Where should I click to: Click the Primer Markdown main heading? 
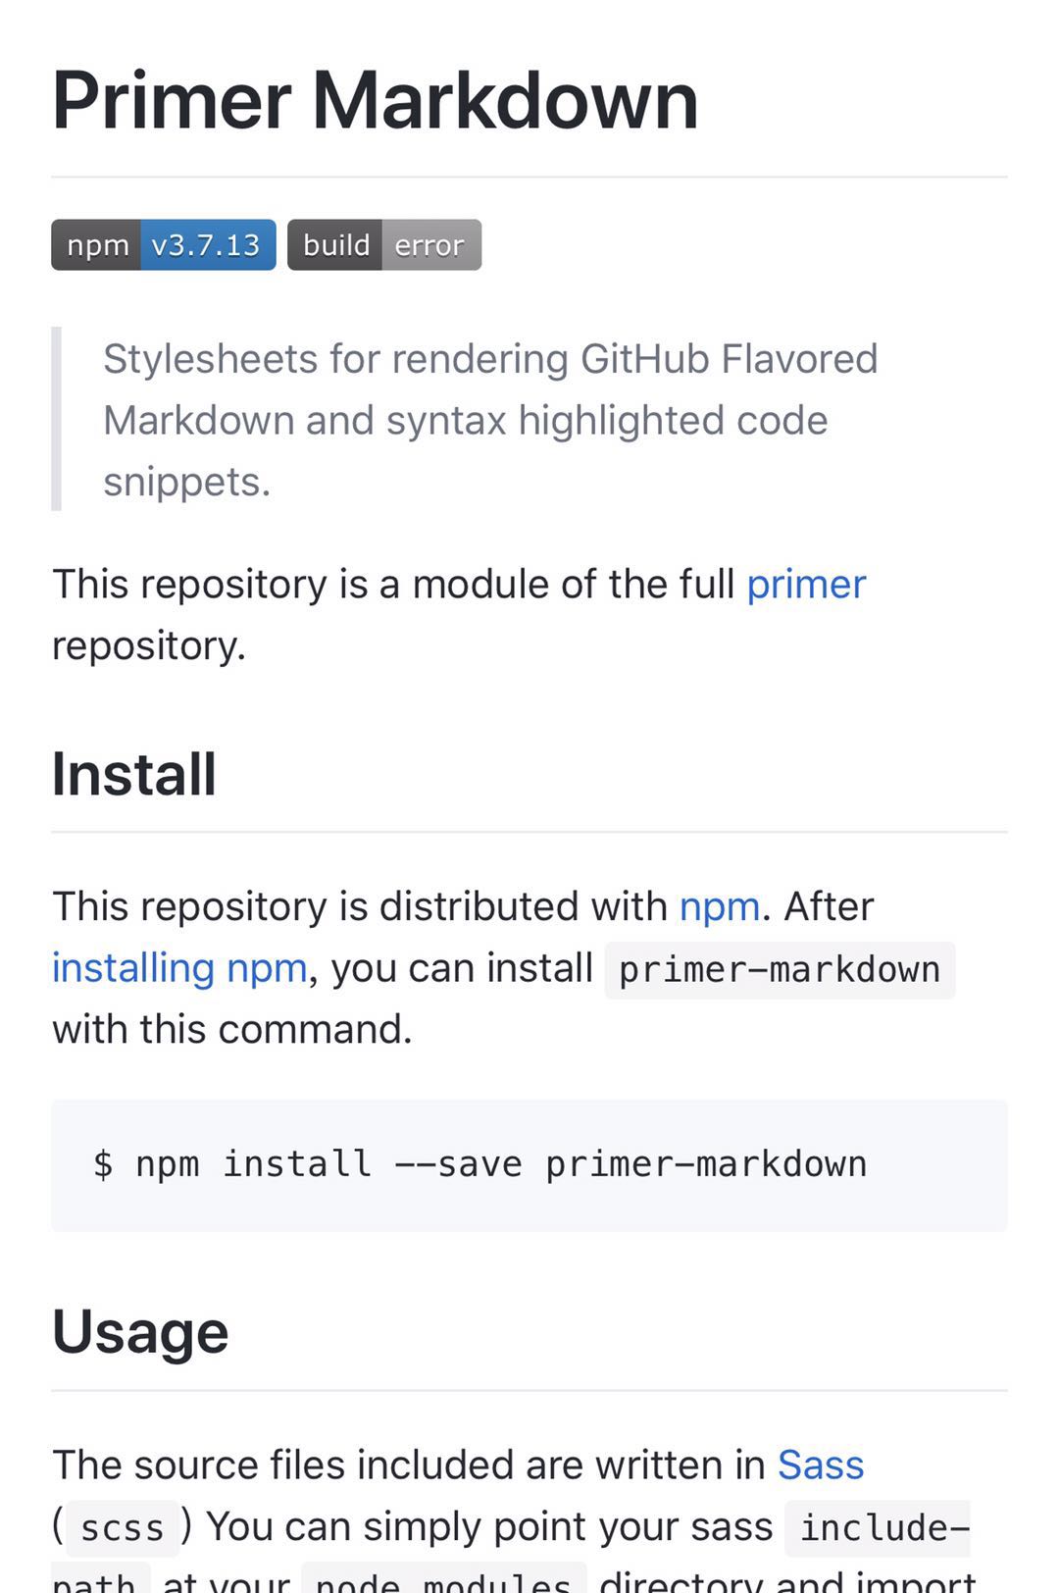point(375,100)
